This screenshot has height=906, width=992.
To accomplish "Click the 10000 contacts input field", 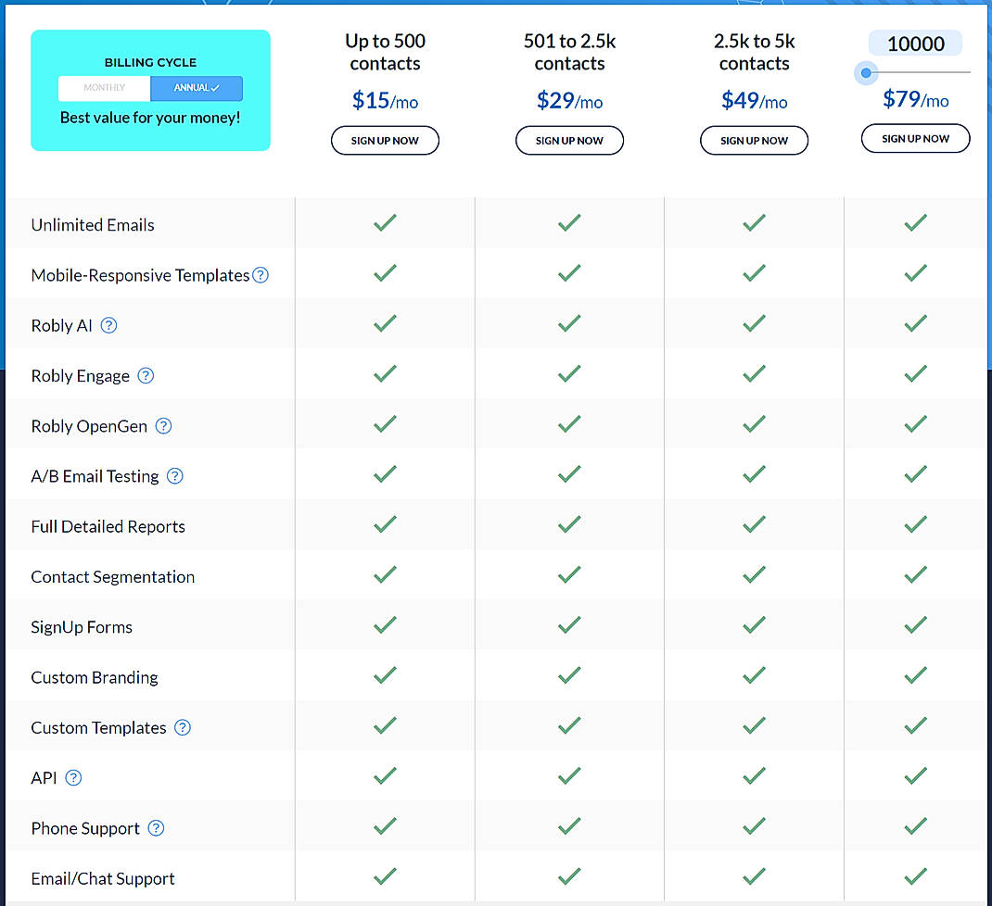I will pos(913,43).
